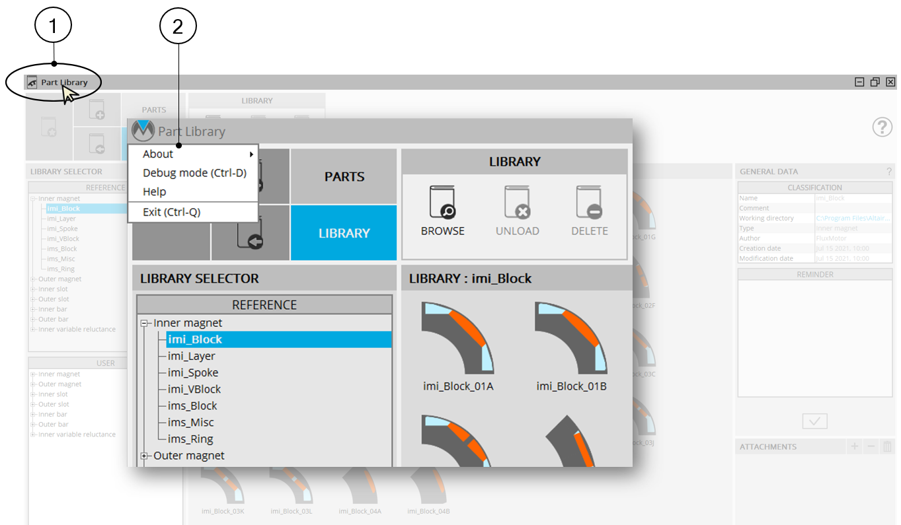
Task: Choose Help from the menu
Action: coord(155,192)
